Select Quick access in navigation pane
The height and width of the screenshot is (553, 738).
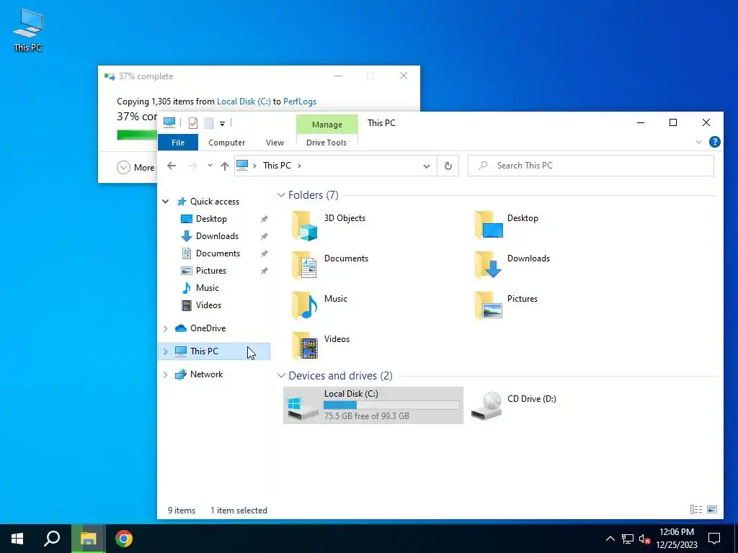coord(215,202)
